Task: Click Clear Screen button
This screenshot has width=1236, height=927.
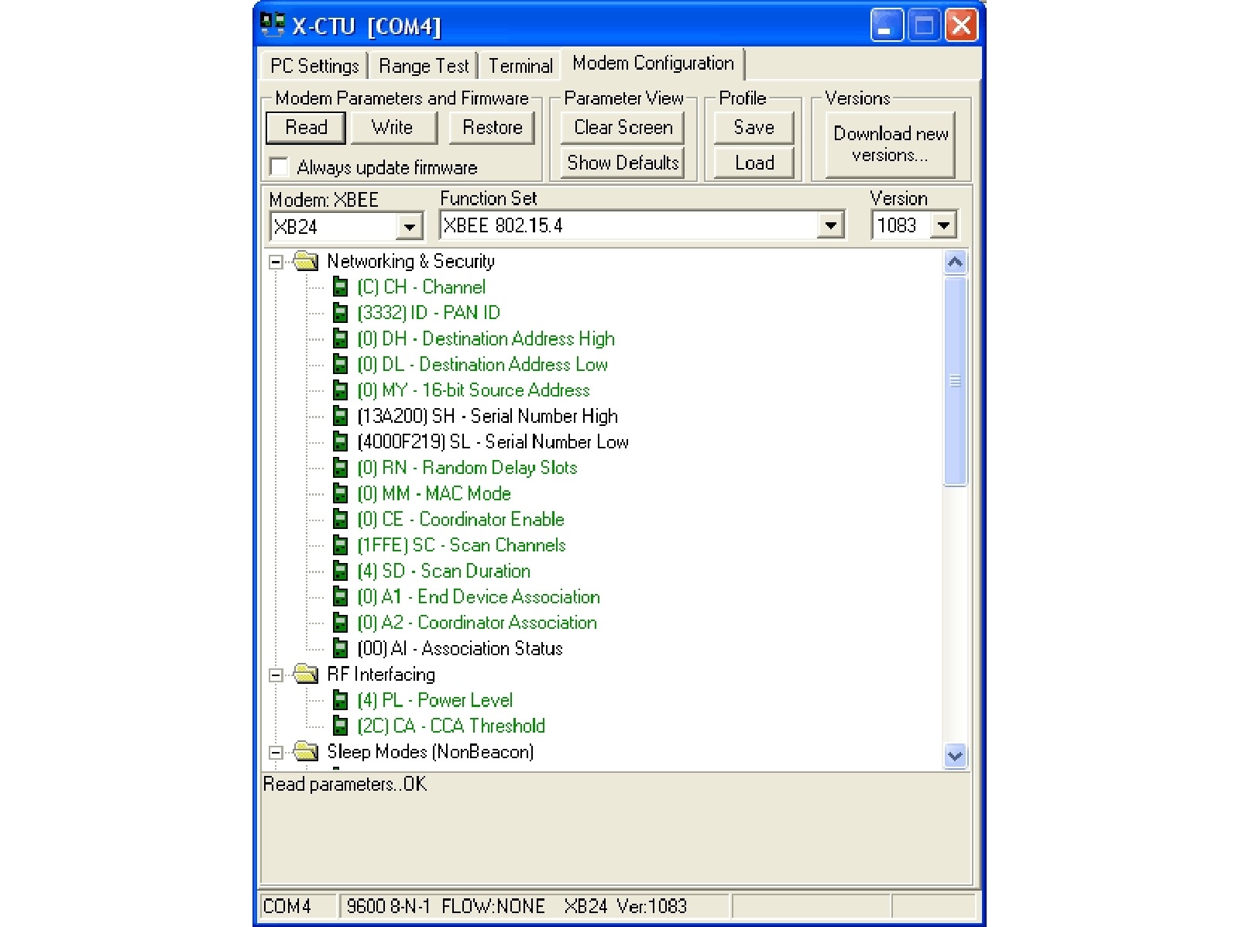Action: (x=623, y=128)
